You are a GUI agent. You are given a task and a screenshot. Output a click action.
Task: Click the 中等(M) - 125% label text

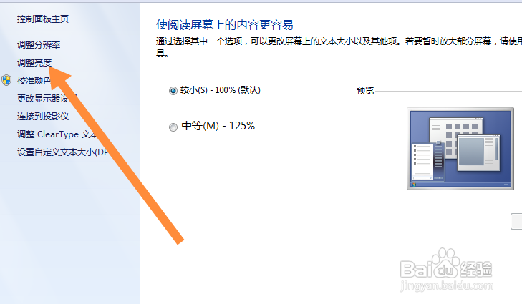click(x=218, y=126)
